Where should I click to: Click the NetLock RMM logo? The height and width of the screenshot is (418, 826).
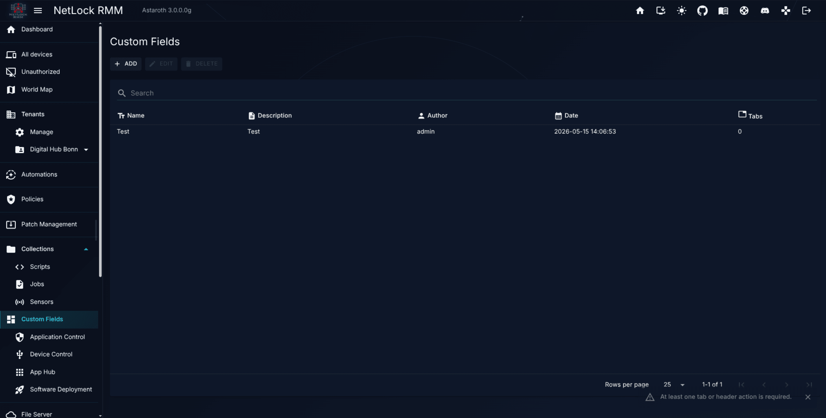(18, 10)
